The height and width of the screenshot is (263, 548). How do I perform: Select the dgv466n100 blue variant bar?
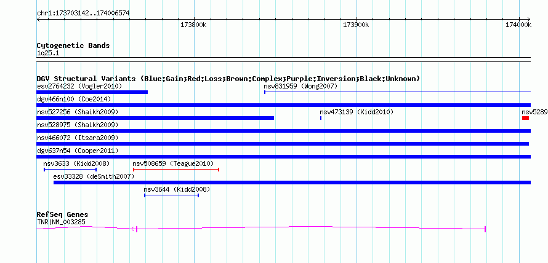click(284, 105)
